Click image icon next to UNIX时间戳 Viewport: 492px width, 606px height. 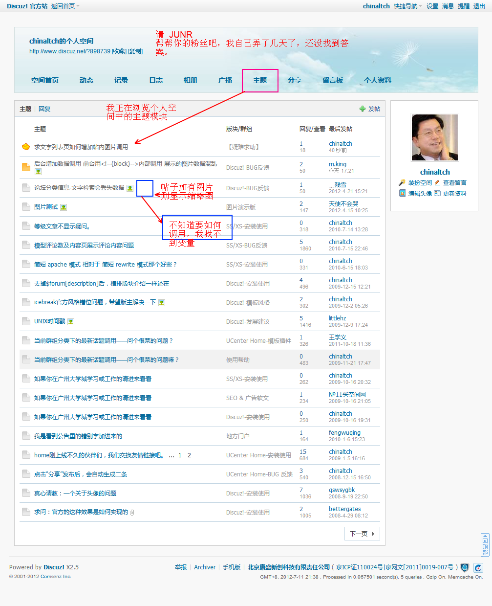tap(71, 322)
